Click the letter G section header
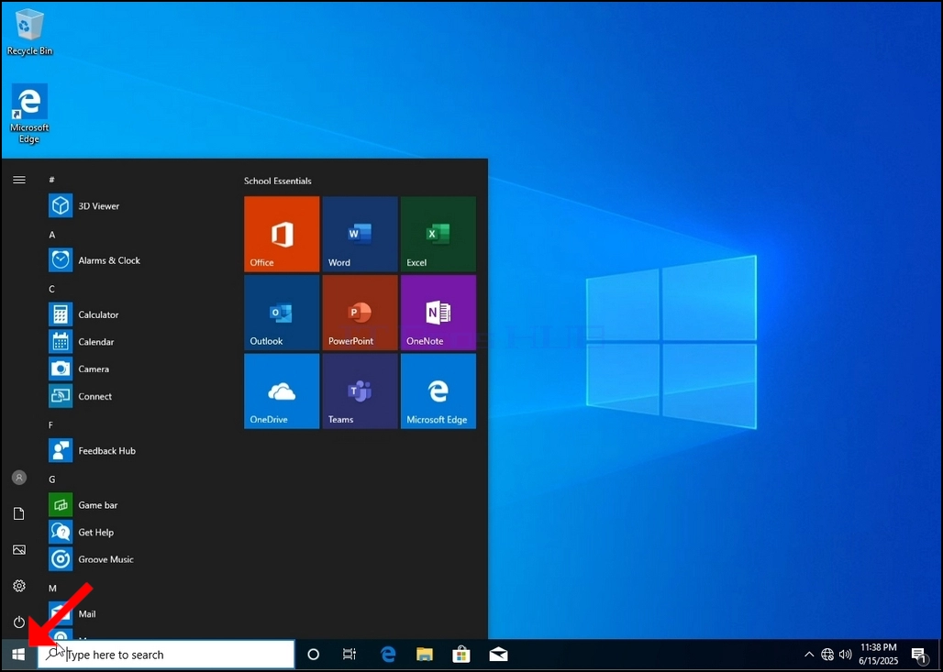Screen dimensions: 943x672 pyautogui.click(x=51, y=479)
